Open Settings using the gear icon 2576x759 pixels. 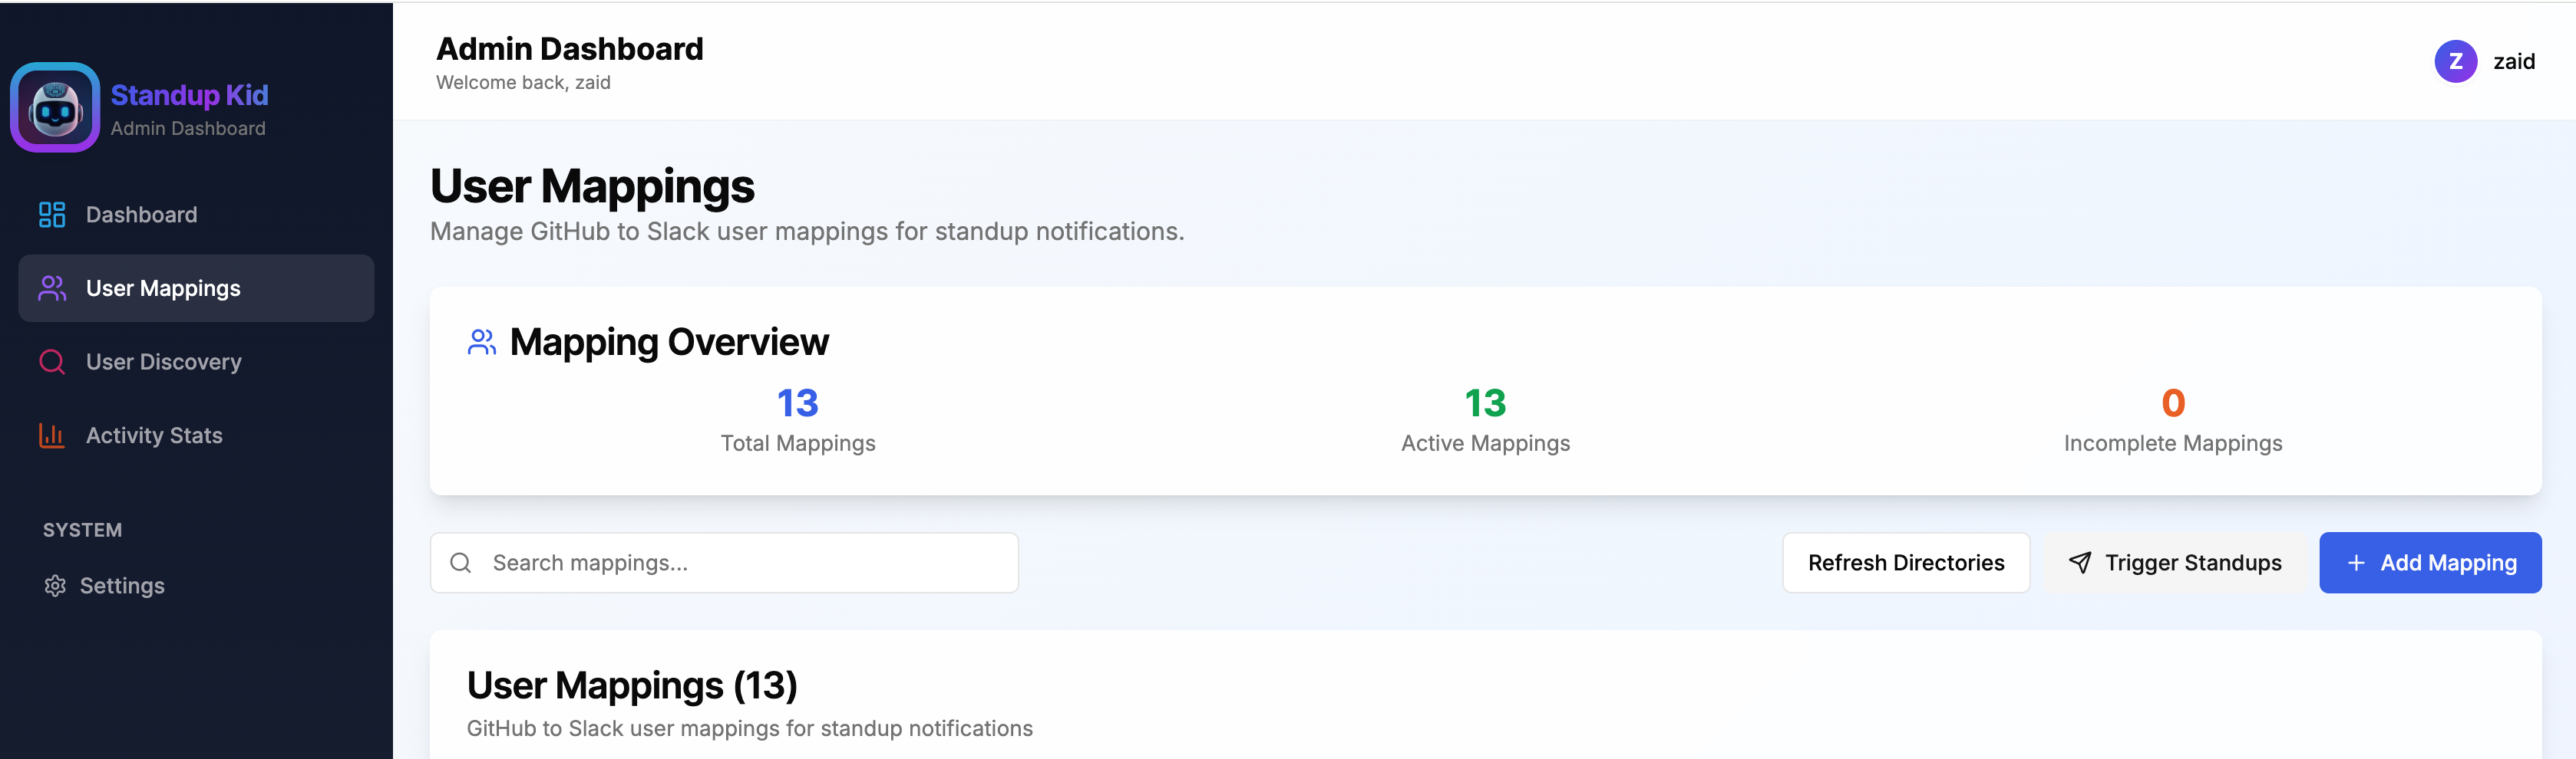coord(55,586)
